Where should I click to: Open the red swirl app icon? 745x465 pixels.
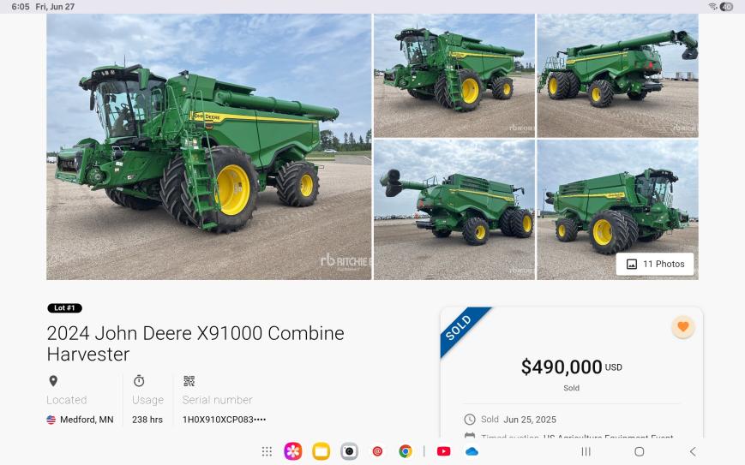[x=377, y=451]
